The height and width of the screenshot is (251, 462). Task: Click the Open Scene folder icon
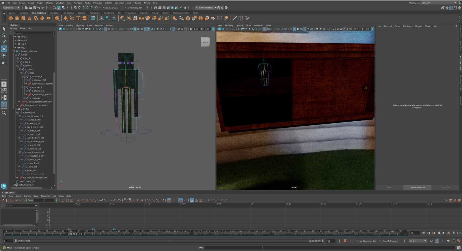30,8
